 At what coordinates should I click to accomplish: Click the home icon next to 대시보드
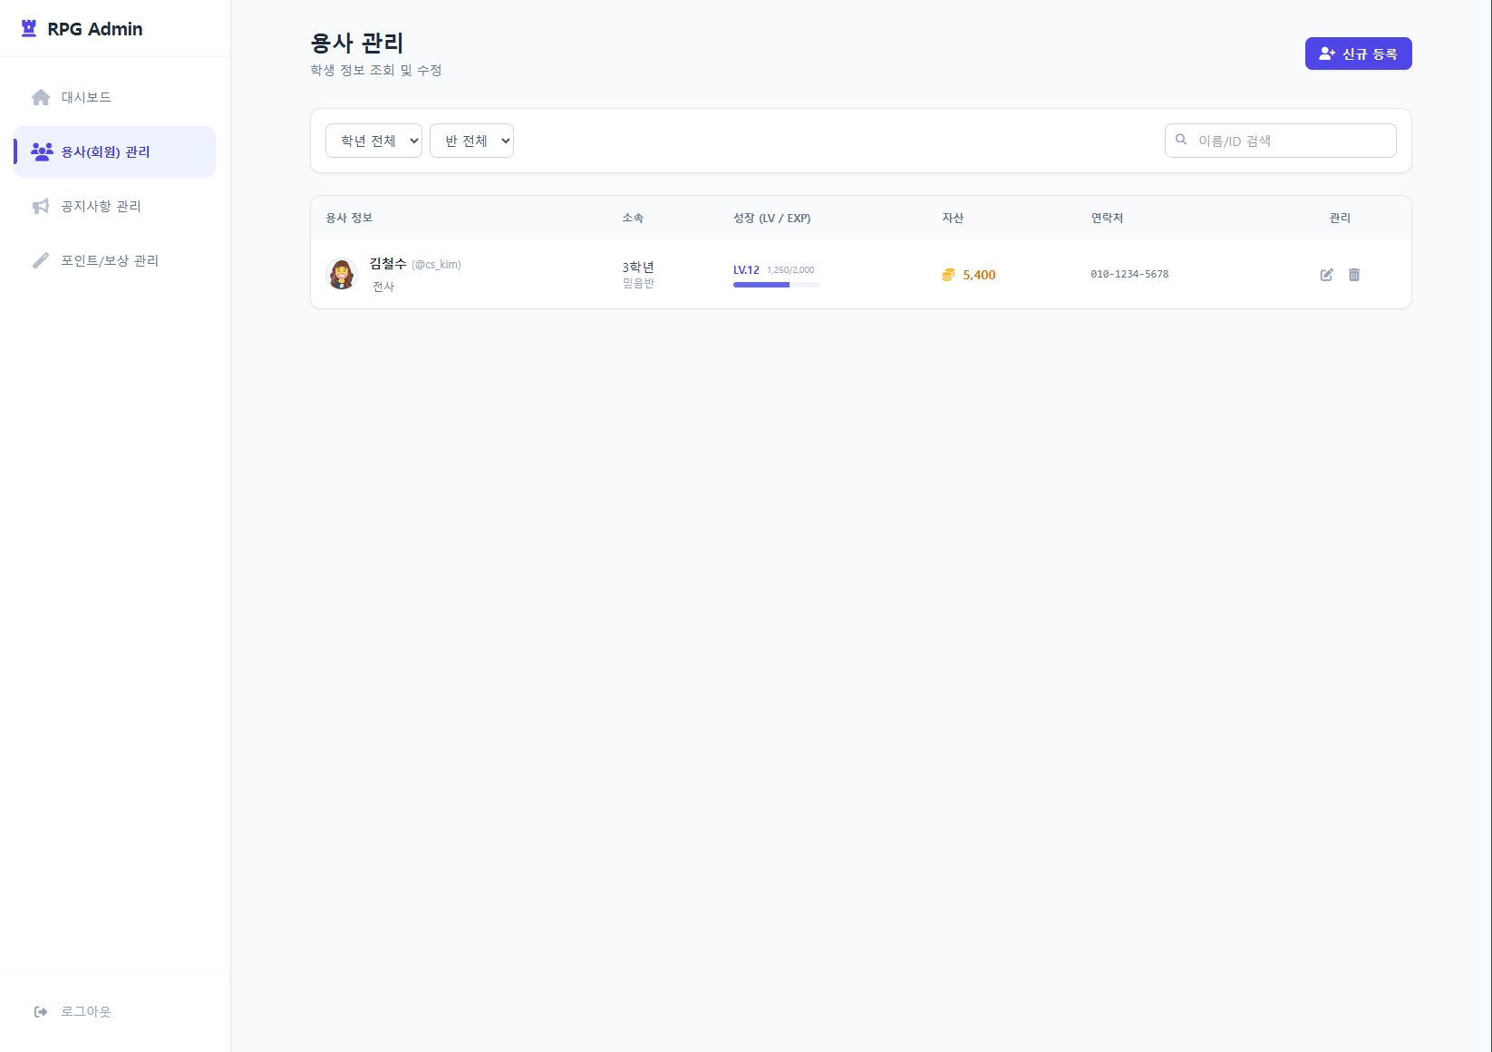pyautogui.click(x=41, y=96)
